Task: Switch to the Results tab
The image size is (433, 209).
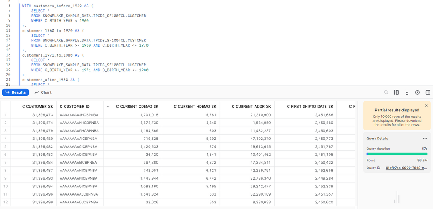Action: click(16, 92)
